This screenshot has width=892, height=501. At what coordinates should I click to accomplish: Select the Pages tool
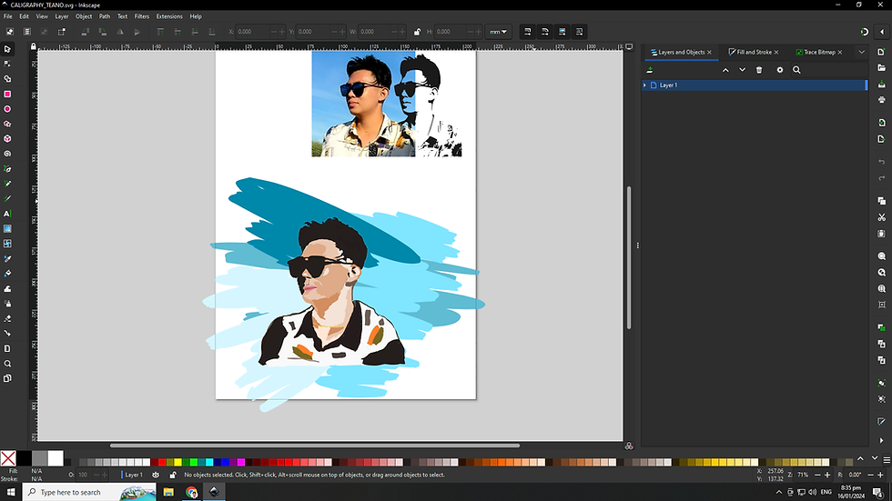point(7,378)
